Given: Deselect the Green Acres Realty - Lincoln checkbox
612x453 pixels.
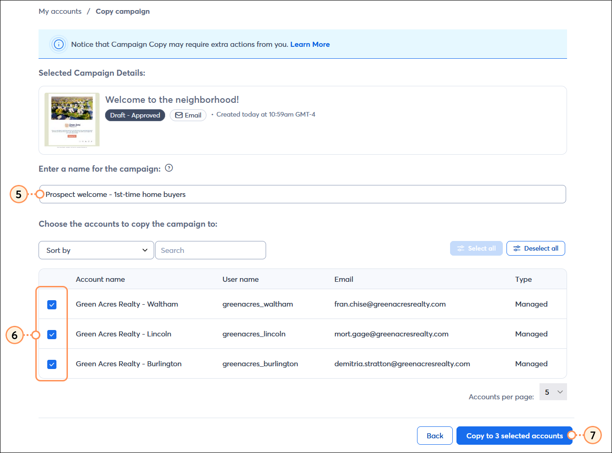Looking at the screenshot, I should (52, 334).
